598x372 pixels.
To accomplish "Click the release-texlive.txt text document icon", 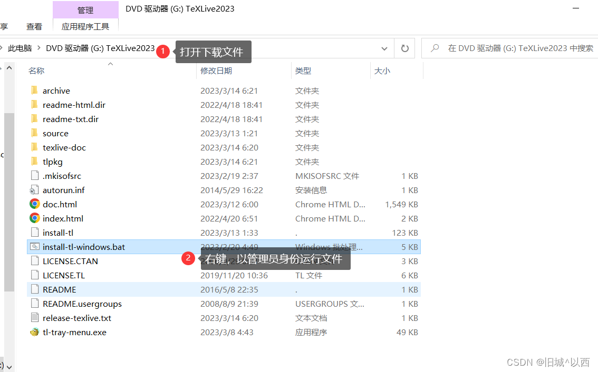I will [35, 318].
